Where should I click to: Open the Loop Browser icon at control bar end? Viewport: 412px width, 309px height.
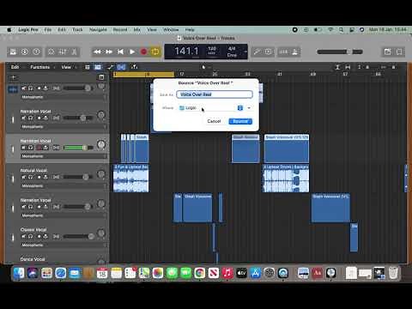[399, 51]
